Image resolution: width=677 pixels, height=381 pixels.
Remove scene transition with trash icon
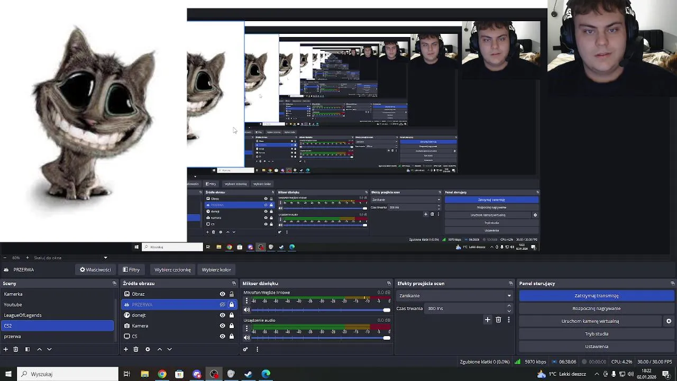click(x=498, y=320)
